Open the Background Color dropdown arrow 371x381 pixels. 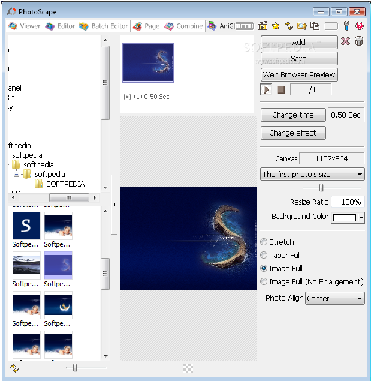click(361, 218)
